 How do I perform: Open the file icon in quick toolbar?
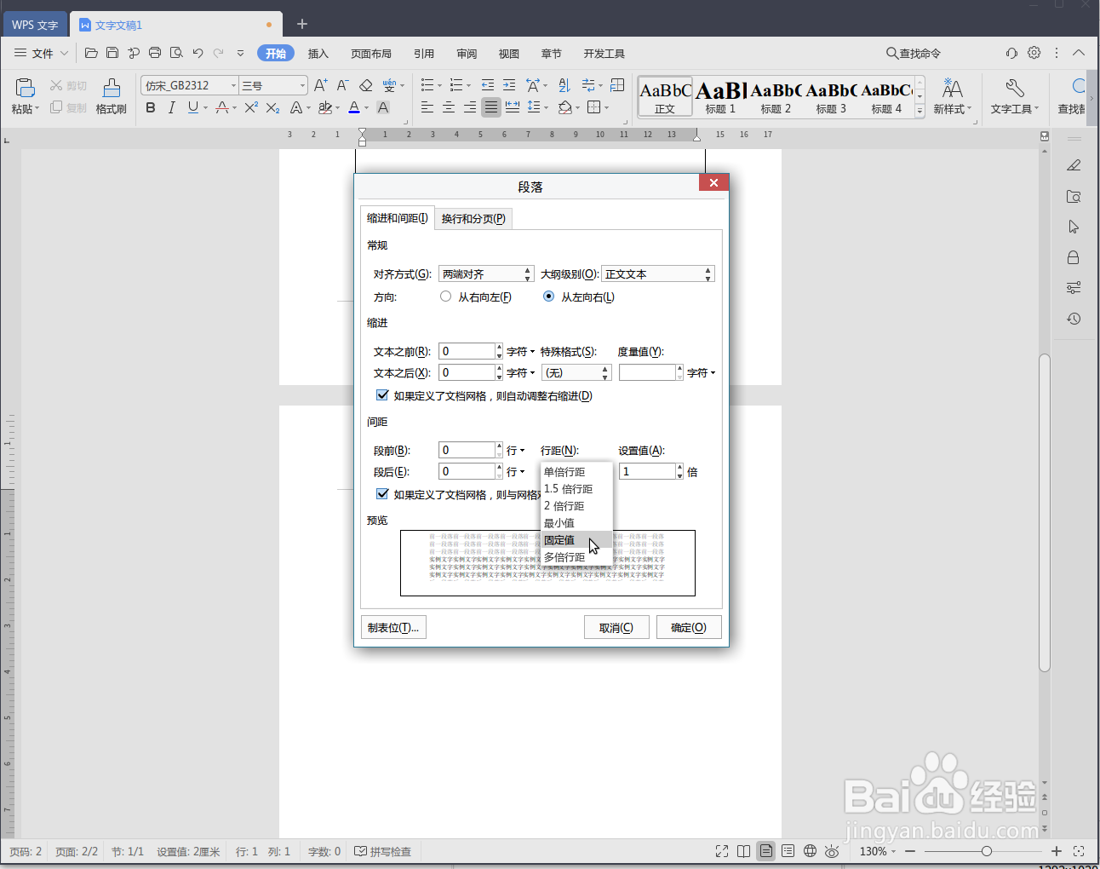pyautogui.click(x=91, y=53)
